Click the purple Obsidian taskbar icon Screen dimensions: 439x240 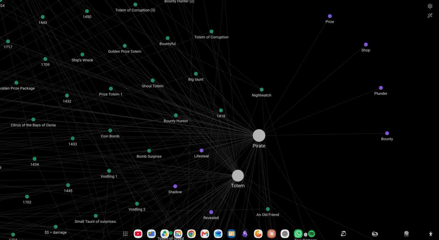[245, 234]
